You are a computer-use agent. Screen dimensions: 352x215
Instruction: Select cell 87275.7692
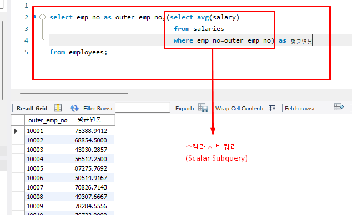pos(94,168)
